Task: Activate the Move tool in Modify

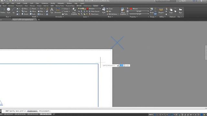Action: [x=25, y=9]
